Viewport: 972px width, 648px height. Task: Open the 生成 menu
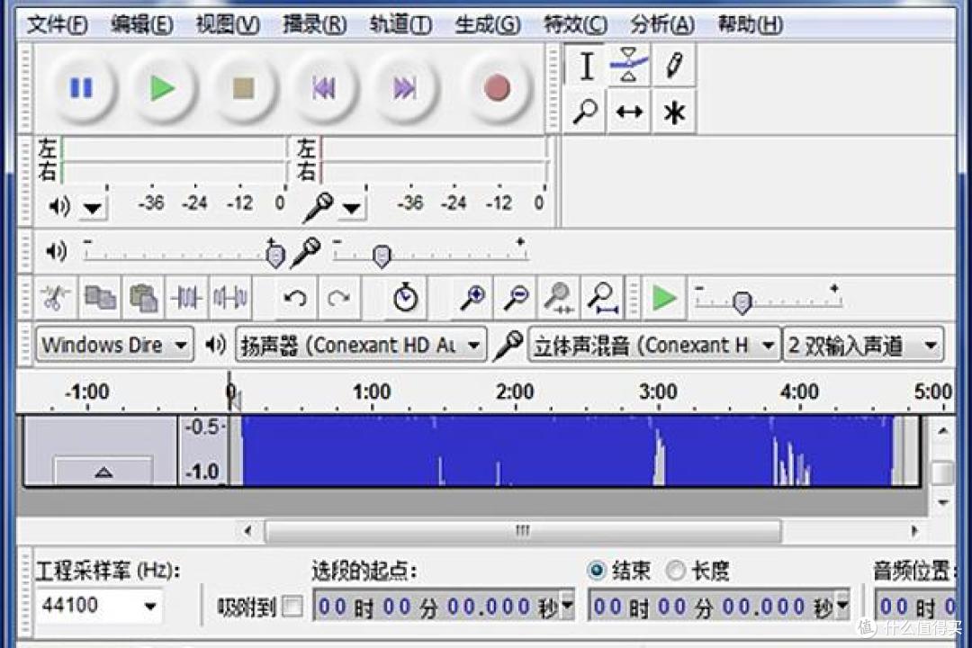(487, 25)
